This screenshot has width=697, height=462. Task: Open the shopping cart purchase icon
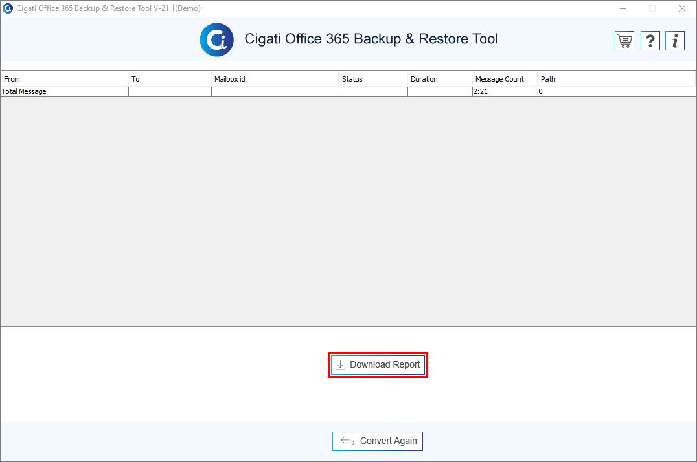[x=624, y=41]
